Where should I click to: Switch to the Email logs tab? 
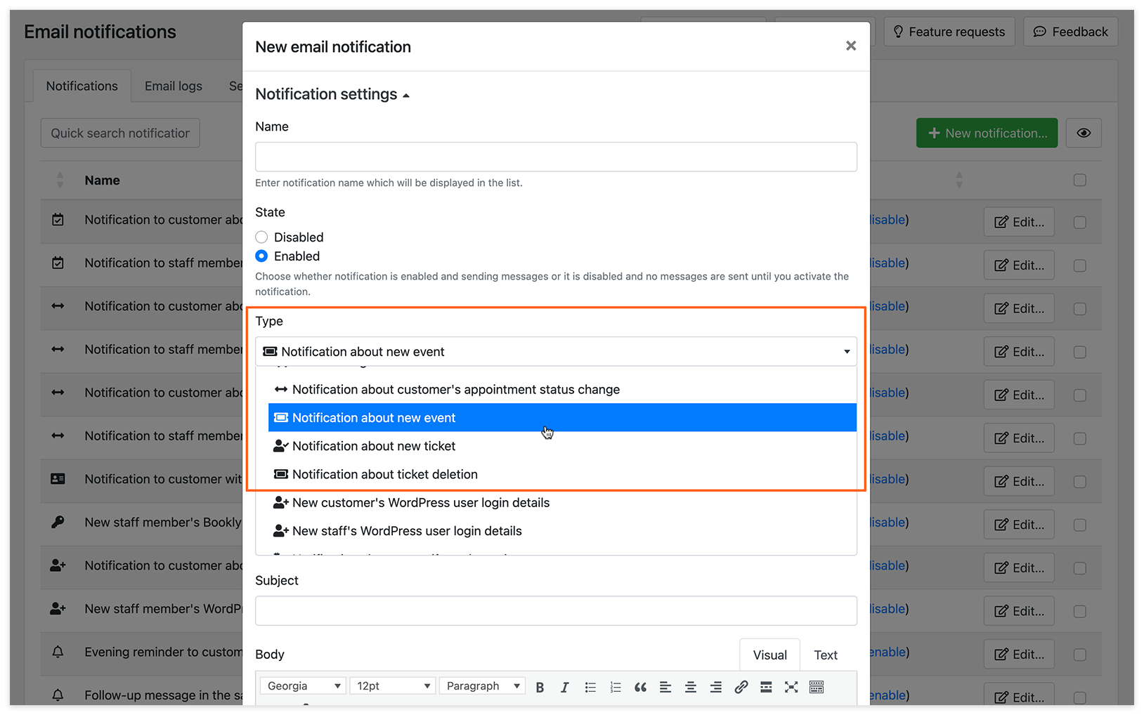tap(174, 86)
